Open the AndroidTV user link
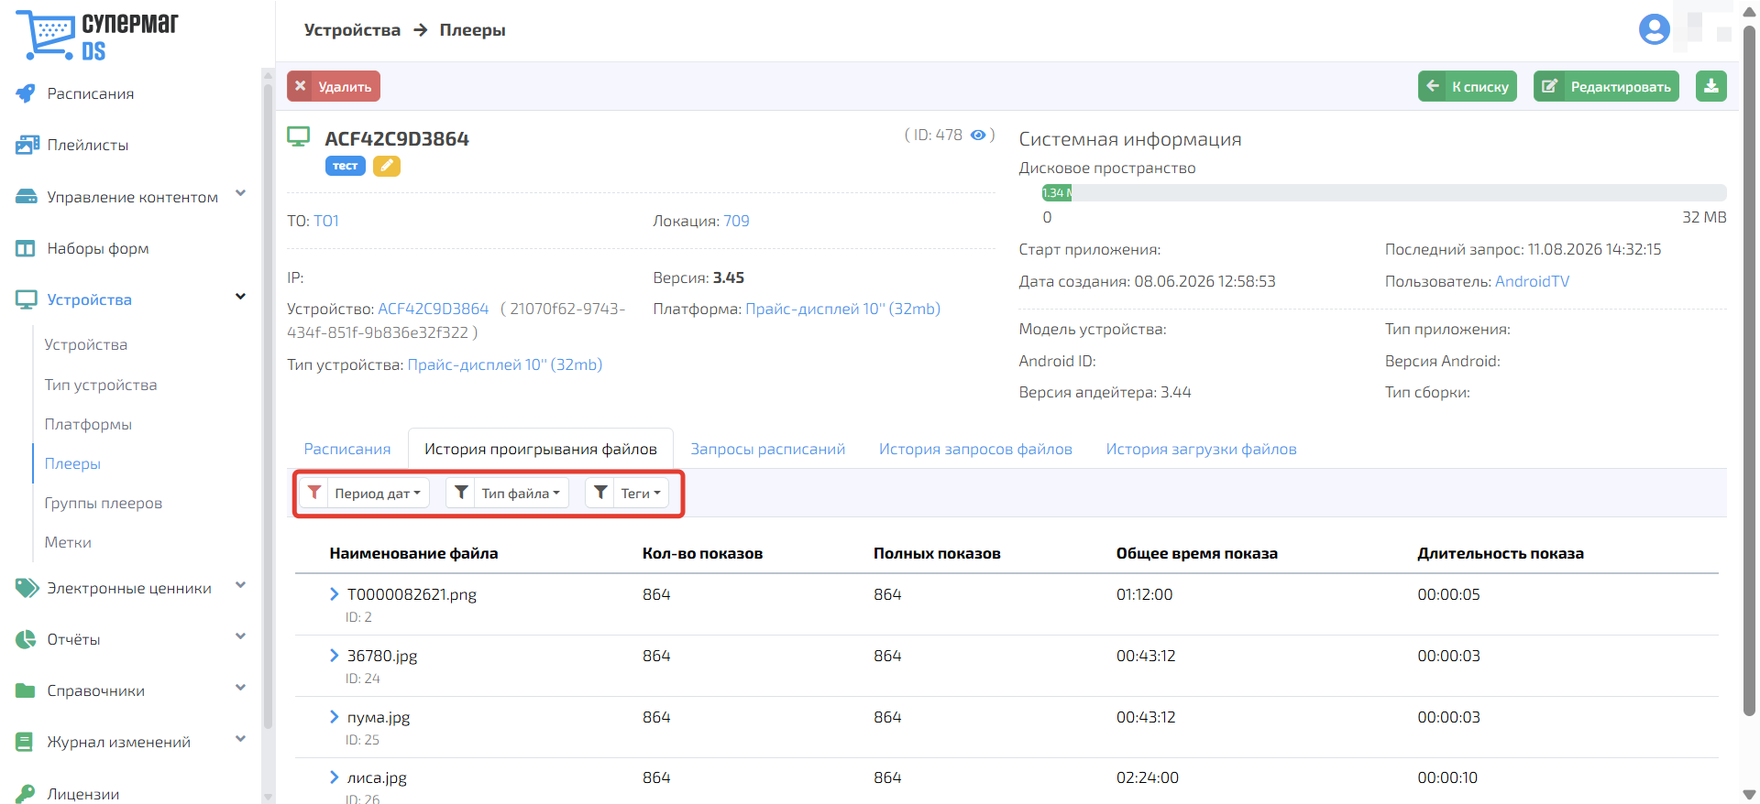 click(1532, 281)
